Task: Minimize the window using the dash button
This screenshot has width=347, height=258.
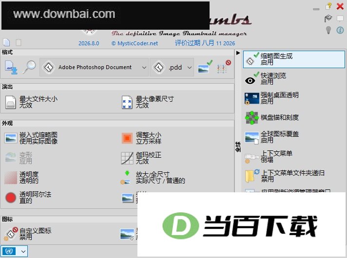Action: pos(316,9)
